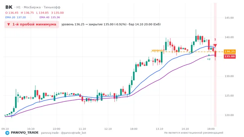Click the 145.00 price axis label

pyautogui.click(x=229, y=18)
